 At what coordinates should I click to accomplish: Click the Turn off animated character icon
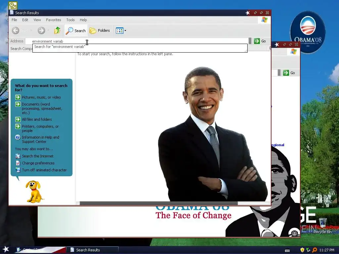point(18,170)
